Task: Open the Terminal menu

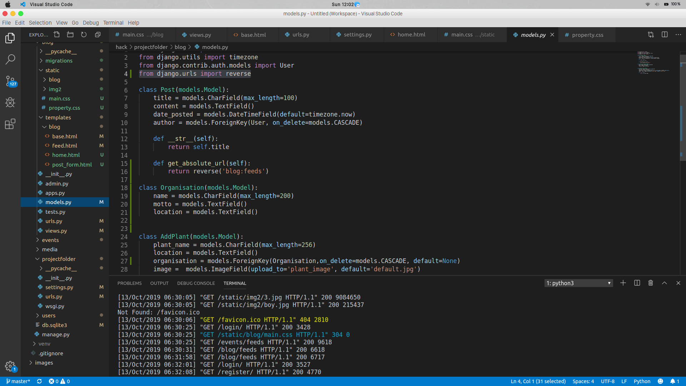Action: [113, 23]
